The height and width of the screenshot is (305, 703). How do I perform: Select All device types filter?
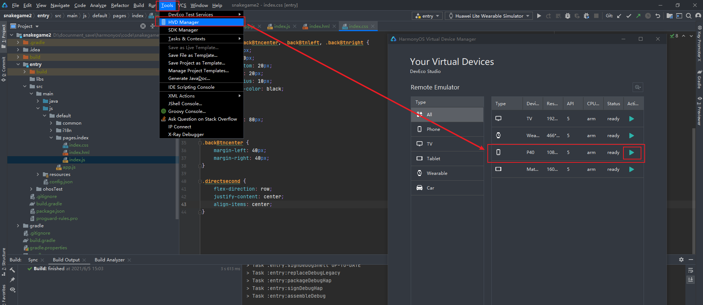(x=447, y=115)
